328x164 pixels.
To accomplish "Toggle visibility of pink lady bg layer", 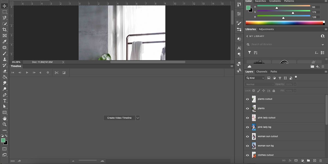I will (247, 127).
